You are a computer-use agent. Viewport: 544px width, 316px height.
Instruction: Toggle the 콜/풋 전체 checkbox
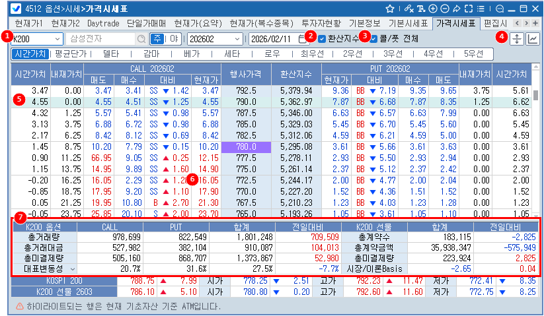pos(374,39)
